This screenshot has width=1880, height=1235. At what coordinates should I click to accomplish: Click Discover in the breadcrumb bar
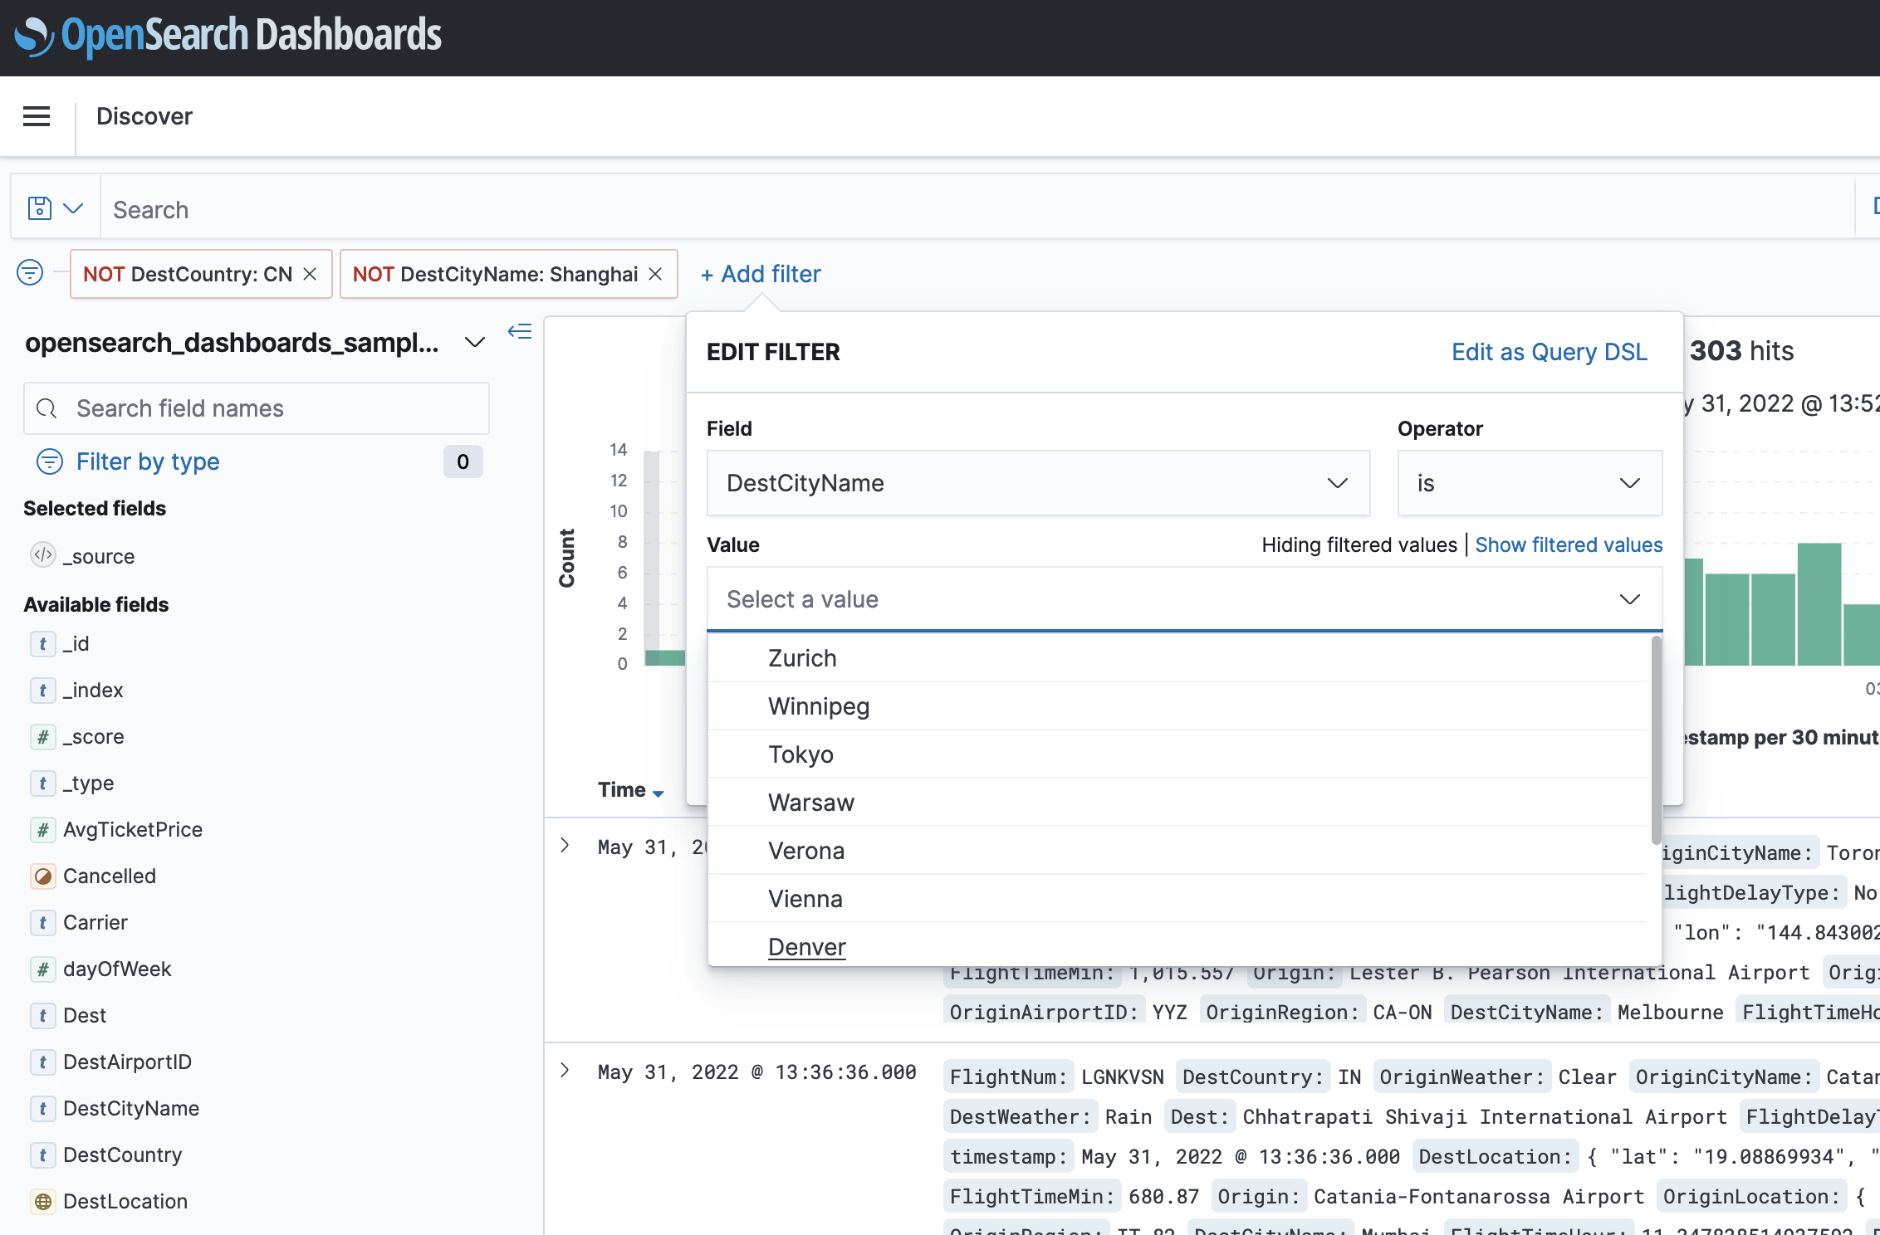tap(144, 116)
